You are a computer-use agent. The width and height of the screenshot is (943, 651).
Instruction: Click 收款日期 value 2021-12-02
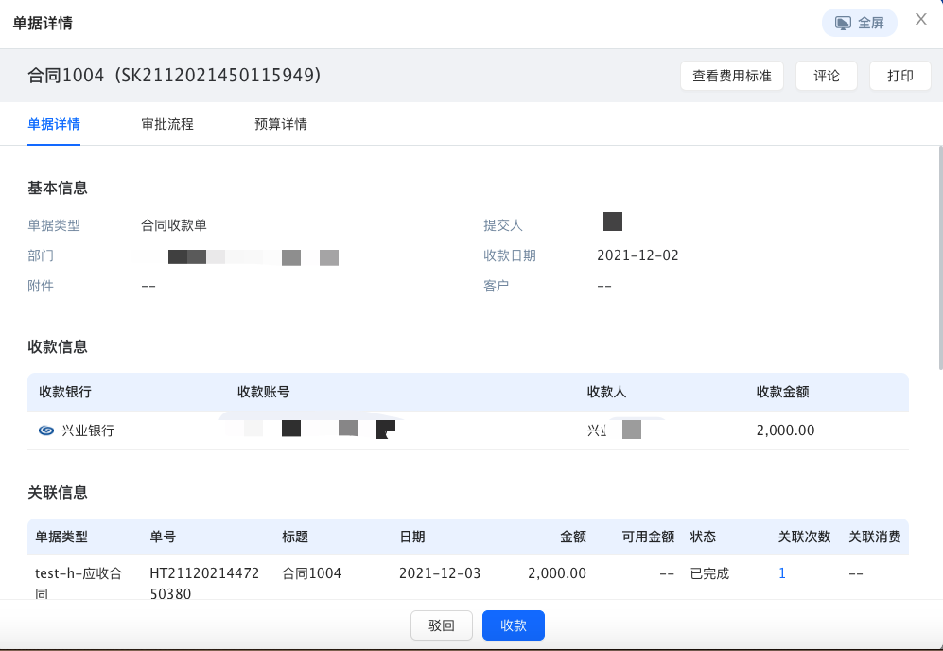(x=637, y=255)
